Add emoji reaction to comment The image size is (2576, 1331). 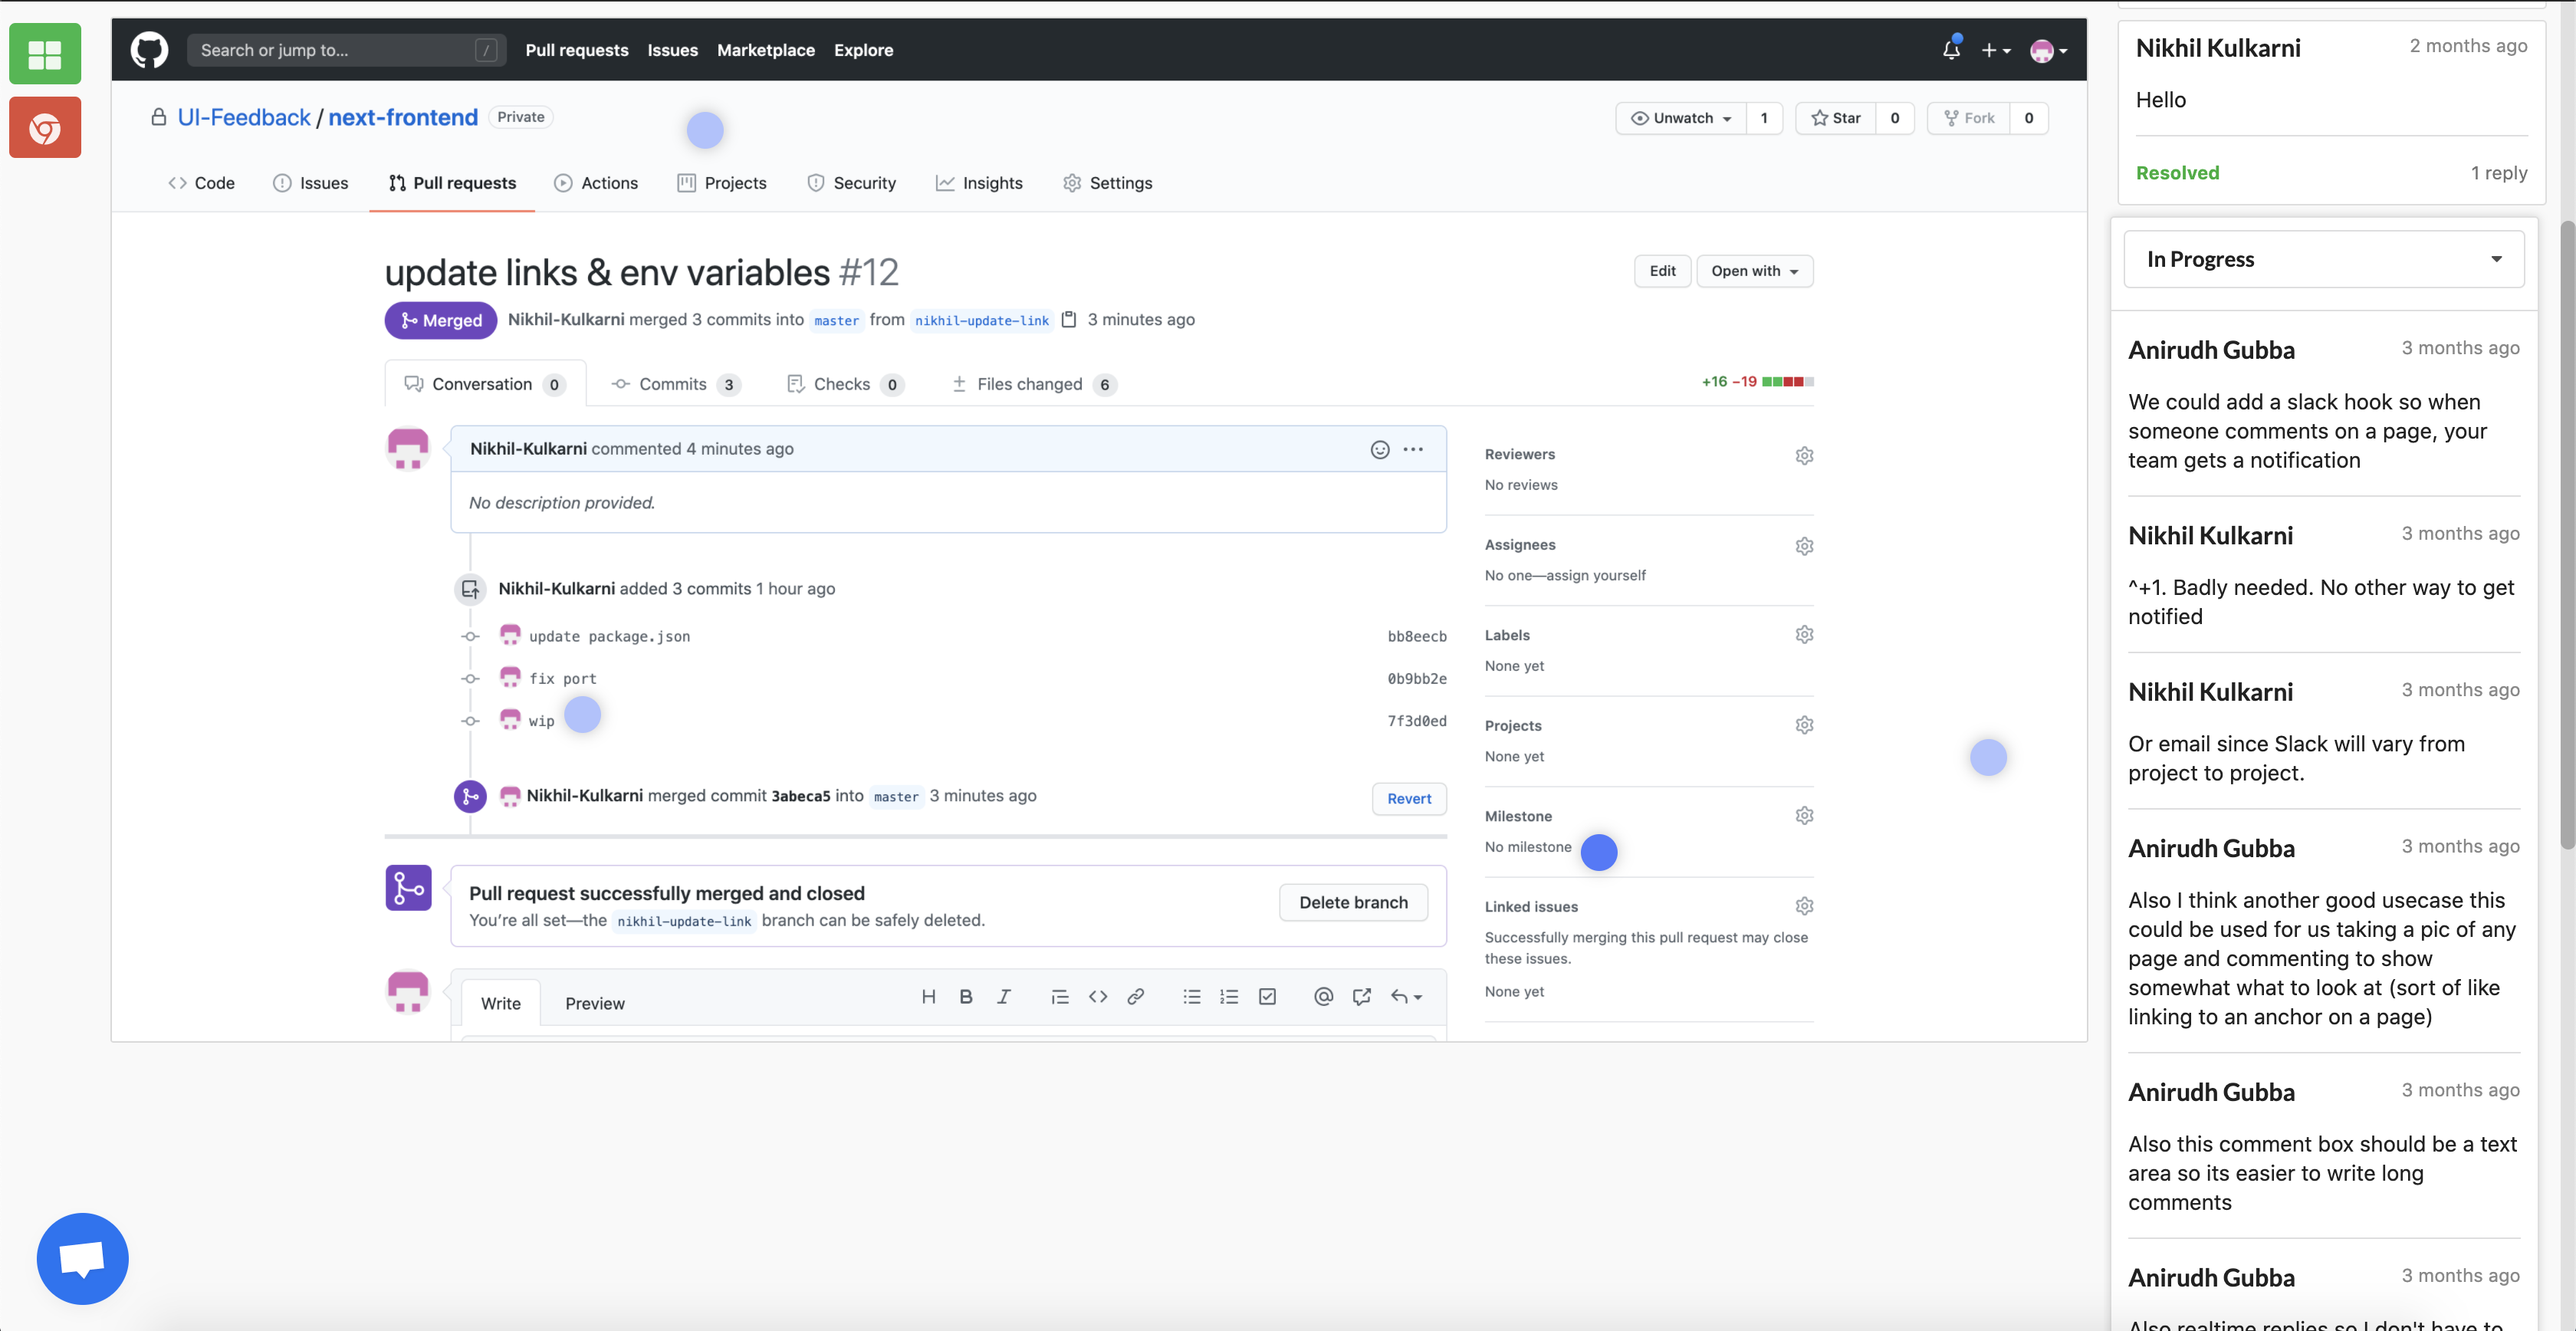(1380, 450)
